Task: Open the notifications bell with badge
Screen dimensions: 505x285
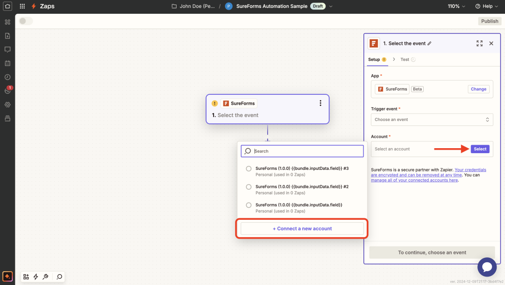Action: [7, 91]
